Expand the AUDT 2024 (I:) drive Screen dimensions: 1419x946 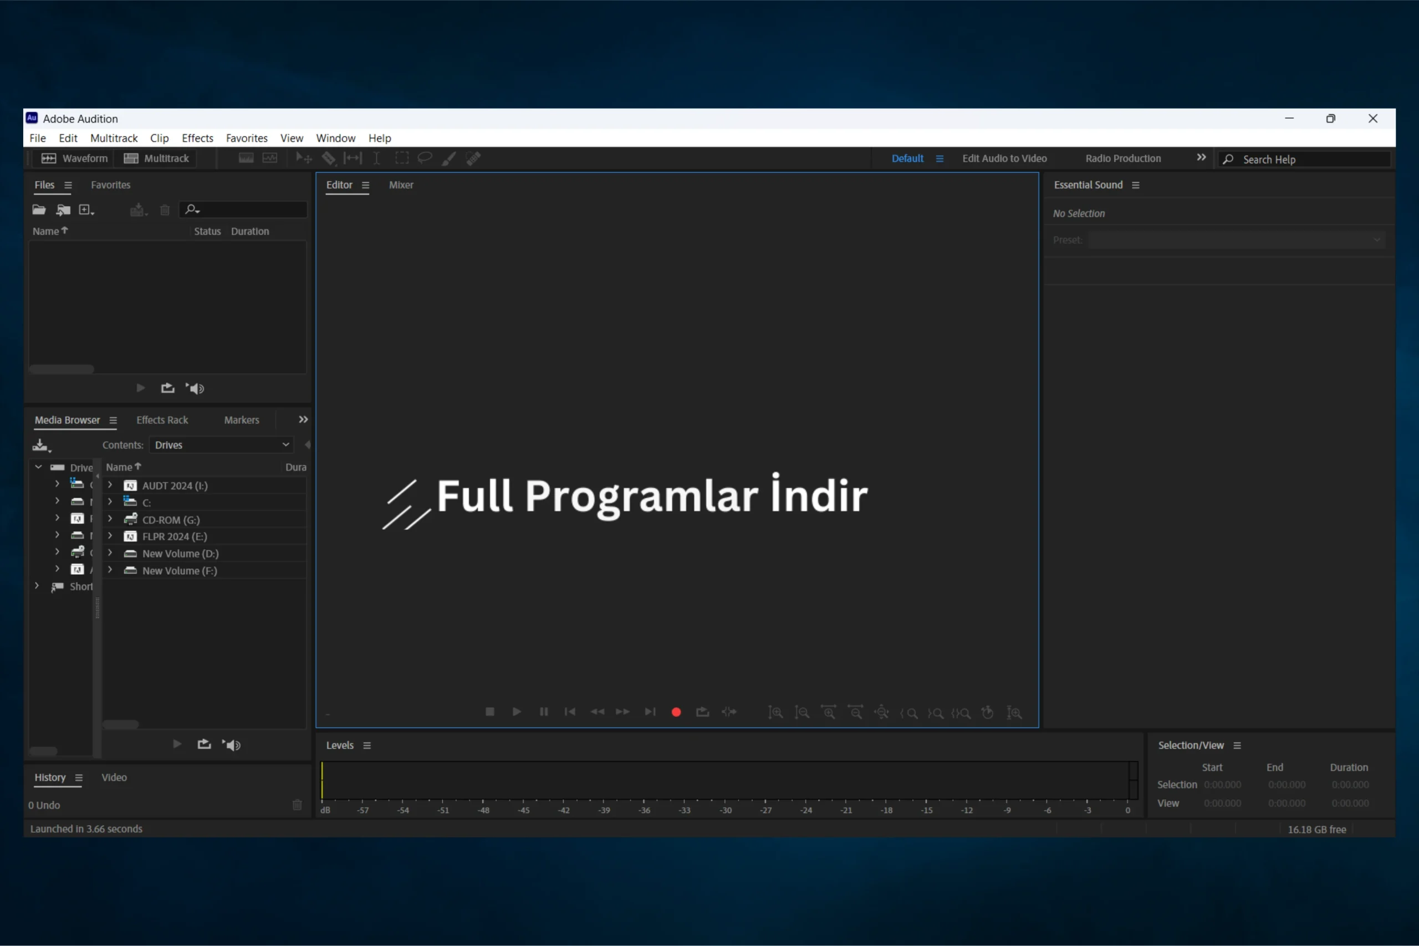click(110, 484)
